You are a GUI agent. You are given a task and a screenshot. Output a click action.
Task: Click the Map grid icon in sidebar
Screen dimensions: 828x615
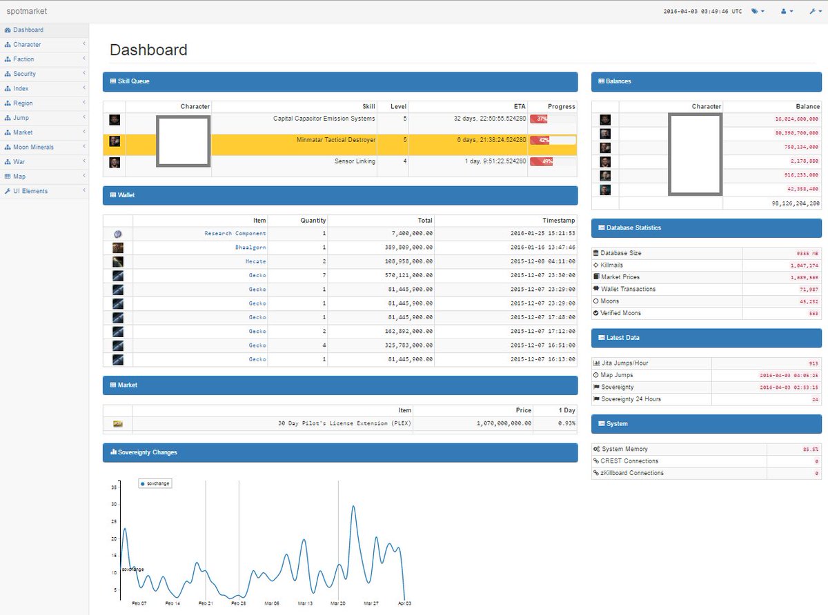click(8, 177)
